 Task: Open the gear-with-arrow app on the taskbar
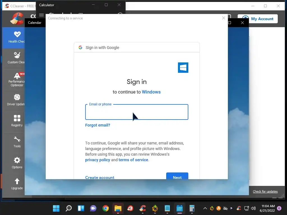[x=155, y=208]
